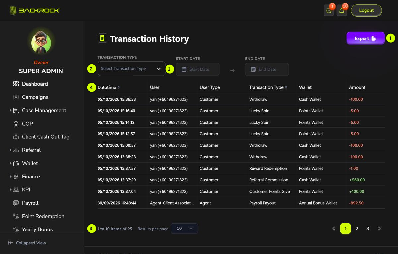Click the Campaigns icon in sidebar

pyautogui.click(x=16, y=97)
